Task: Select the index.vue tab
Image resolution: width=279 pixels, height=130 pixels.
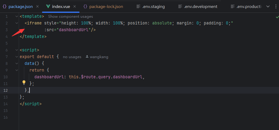Action: click(x=61, y=6)
